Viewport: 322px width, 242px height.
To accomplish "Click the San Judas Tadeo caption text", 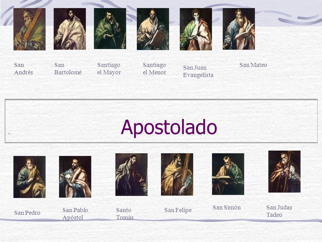I will tap(279, 211).
